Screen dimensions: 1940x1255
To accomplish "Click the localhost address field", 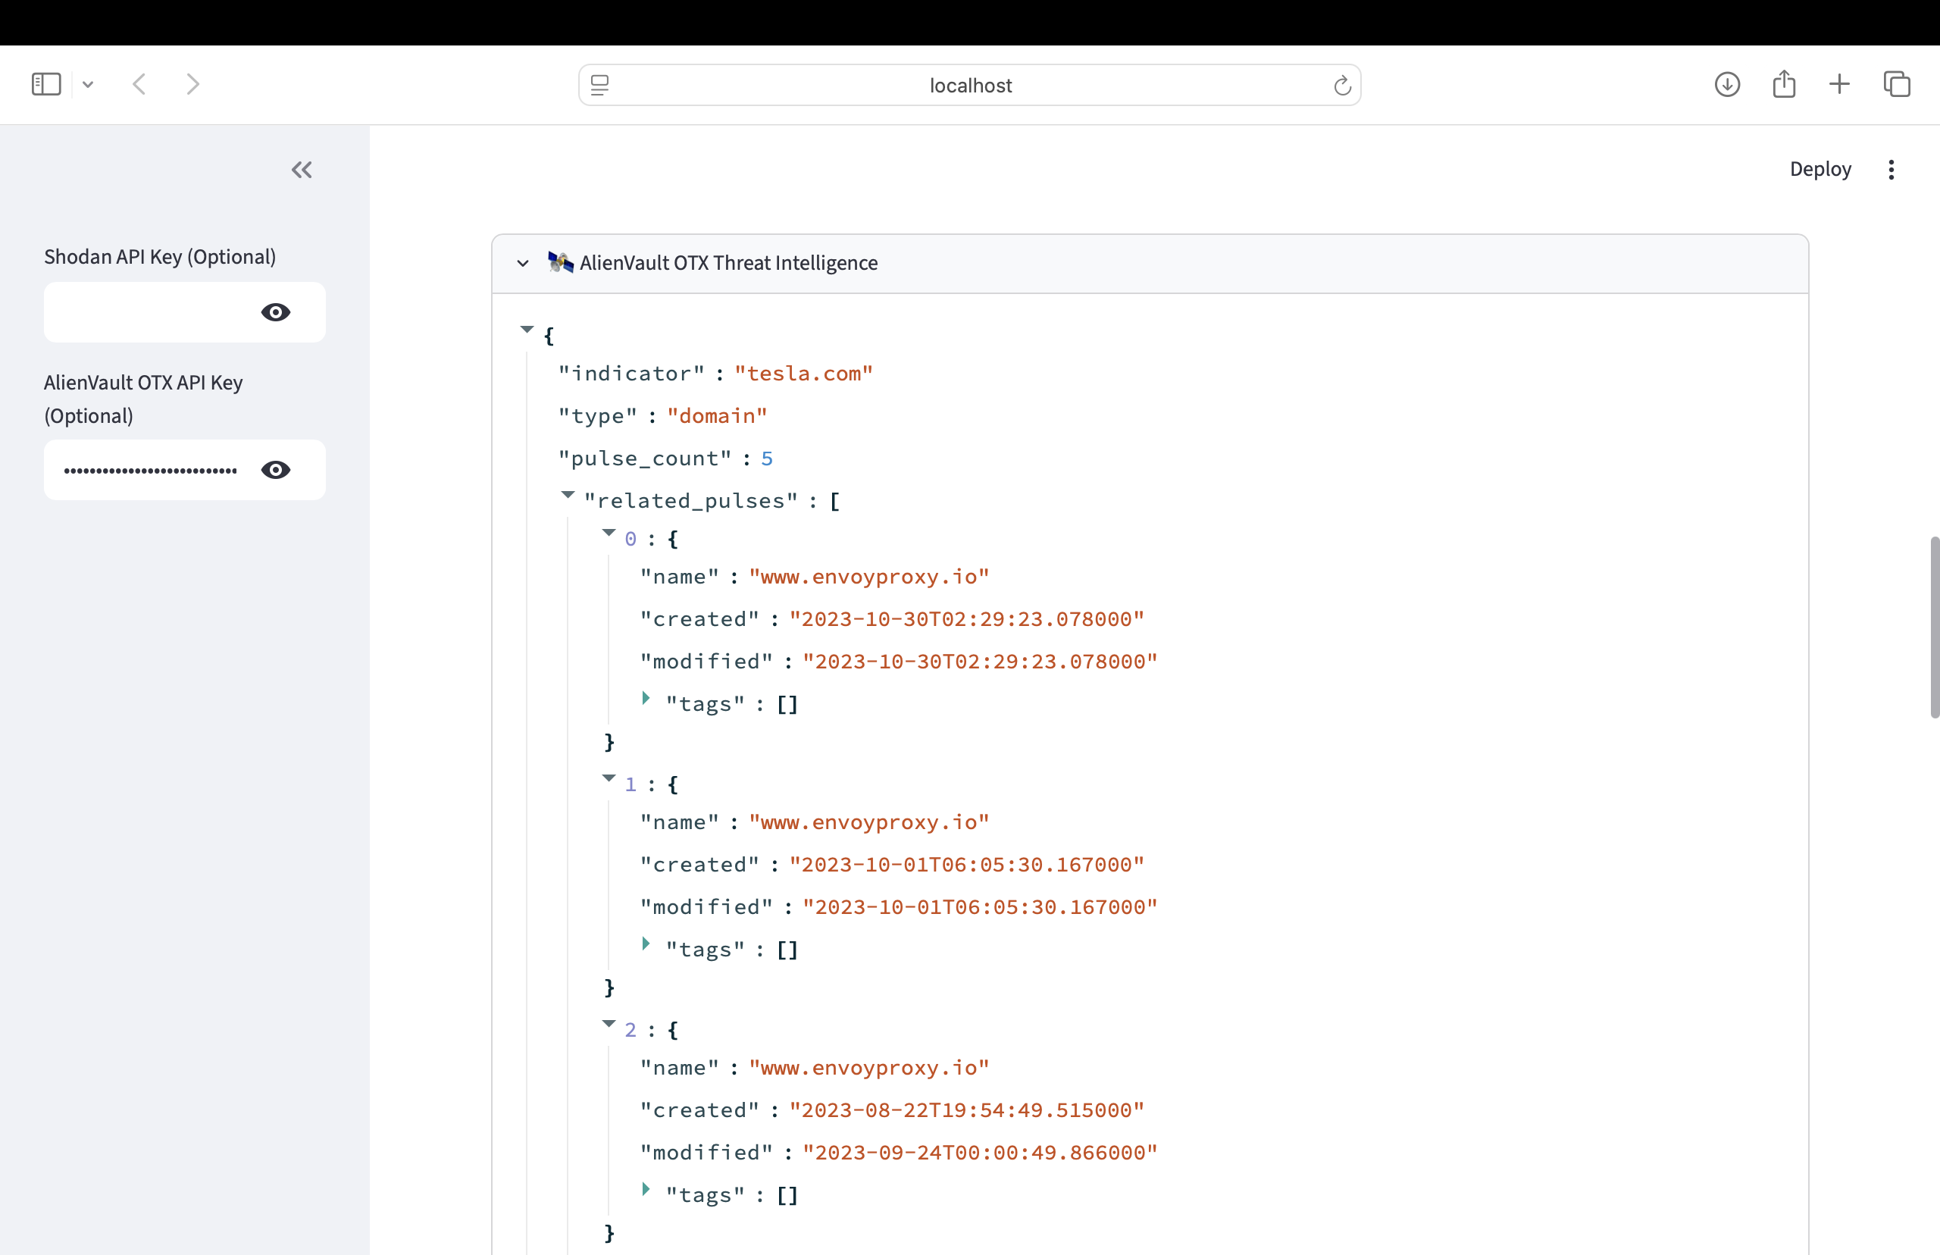I will (969, 85).
